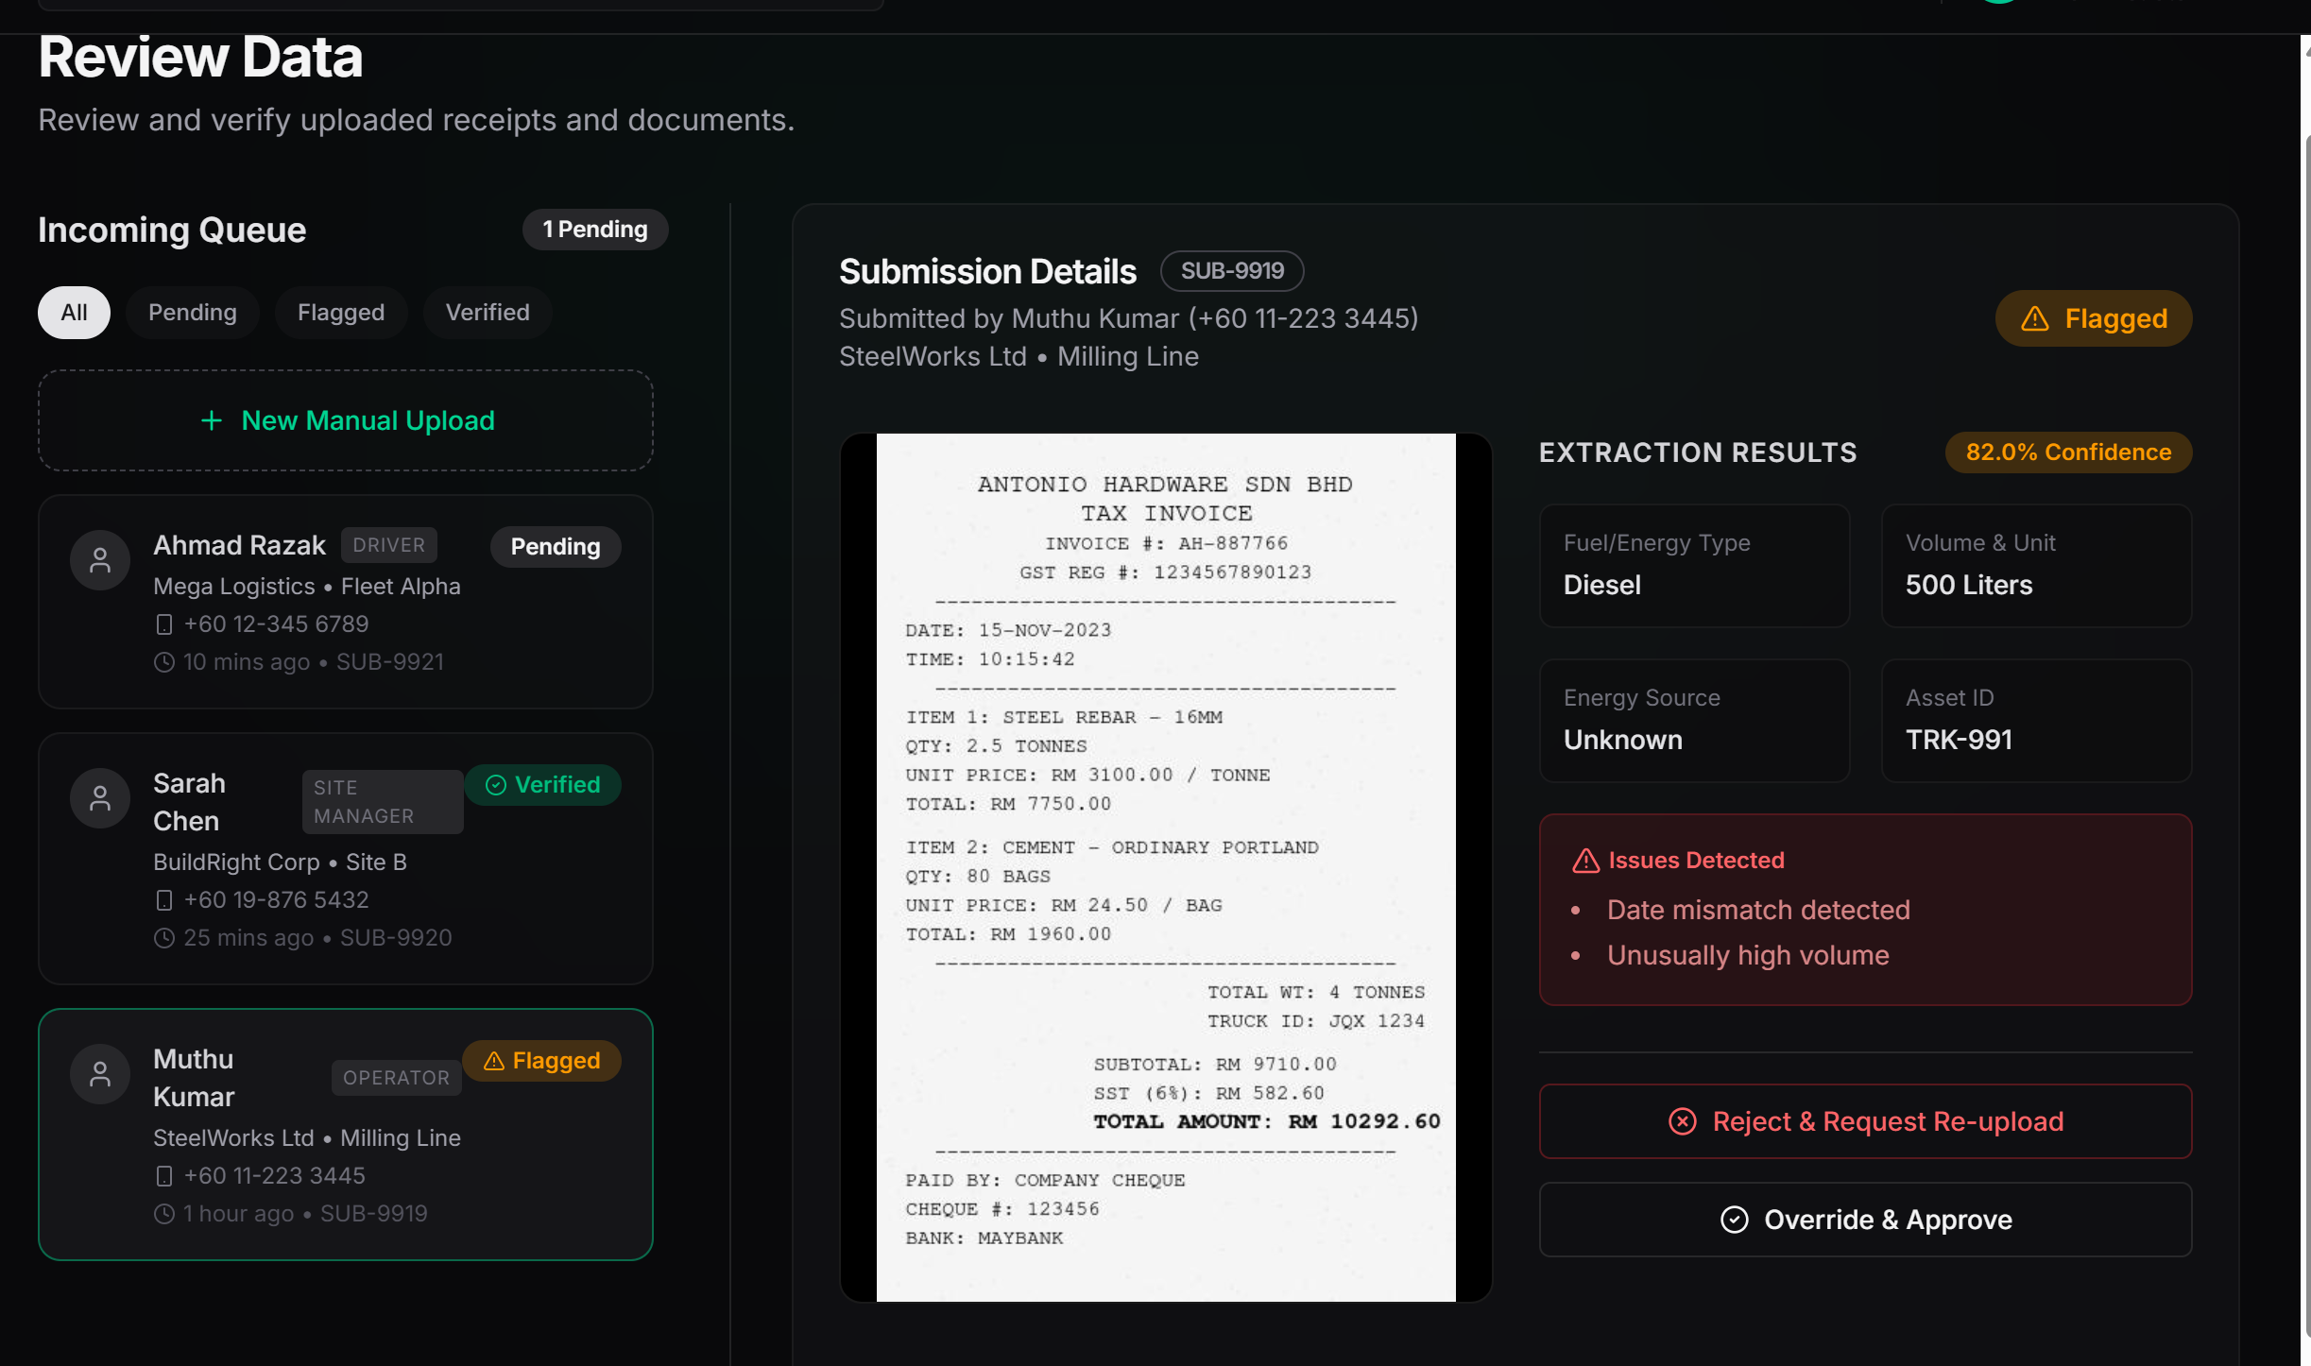Show only Verified submissions
This screenshot has height=1366, width=2311.
click(488, 313)
